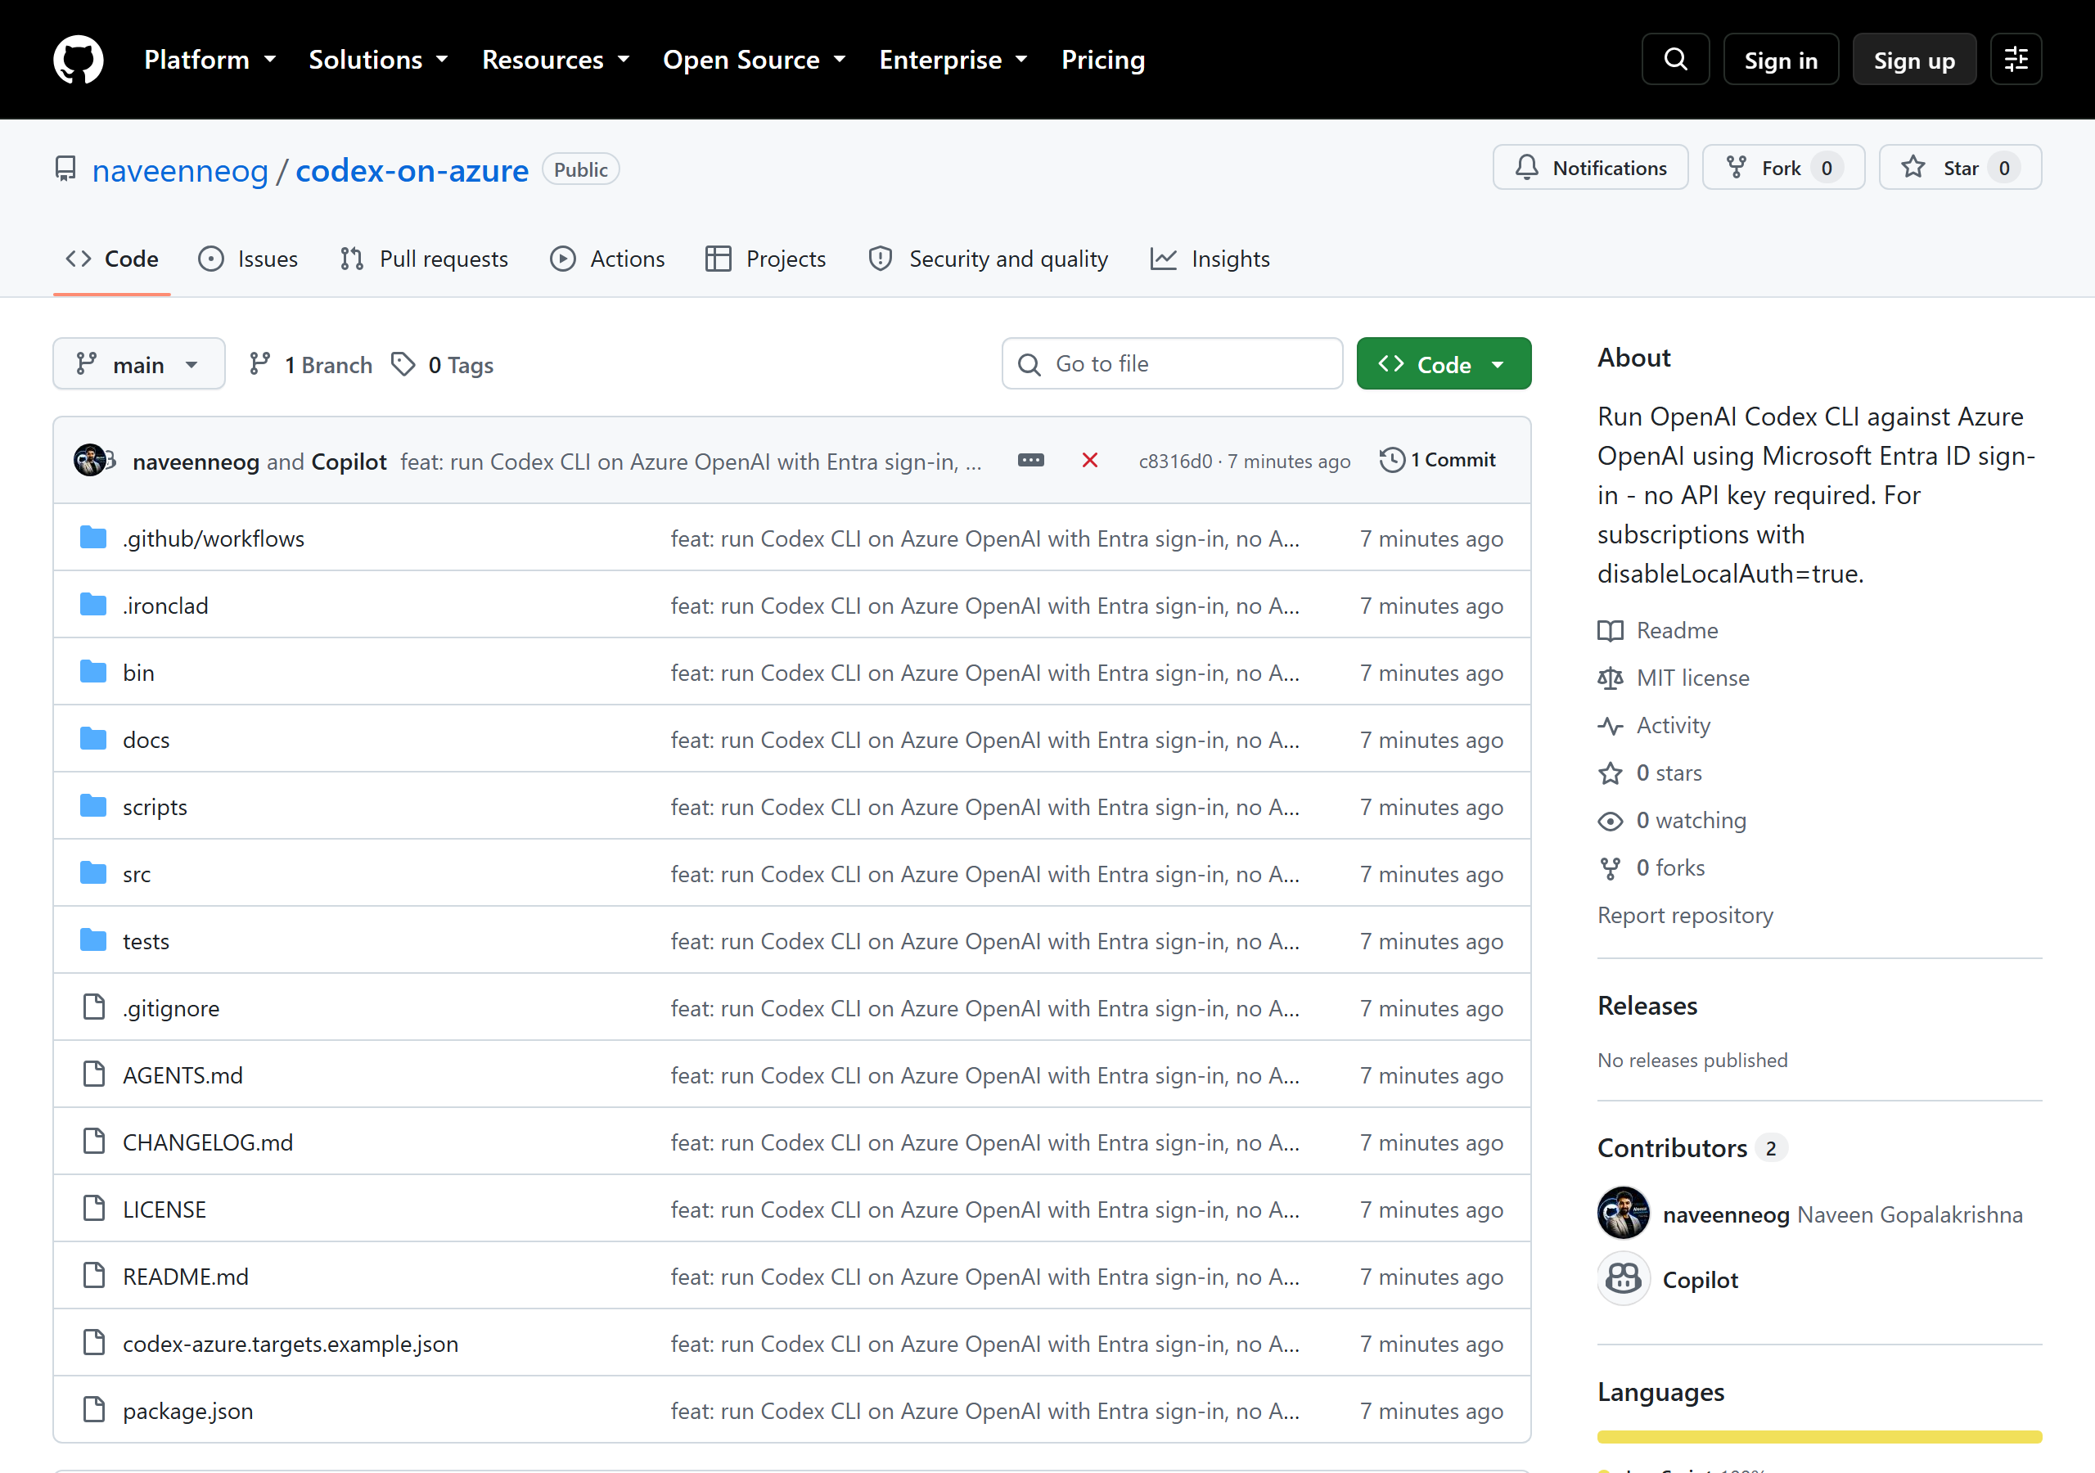
Task: Click the .github/workflows folder icon
Action: pos(93,538)
